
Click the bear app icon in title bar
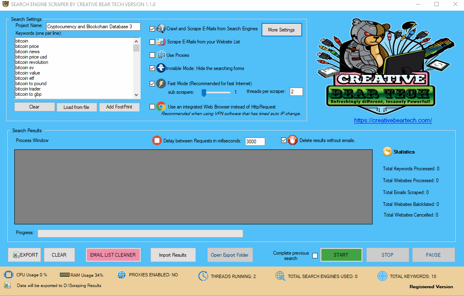5,4
